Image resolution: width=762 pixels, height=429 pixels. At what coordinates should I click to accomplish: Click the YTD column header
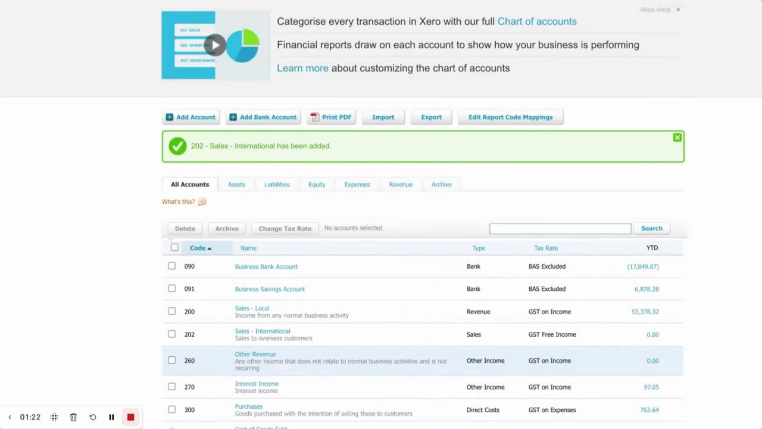(x=652, y=248)
